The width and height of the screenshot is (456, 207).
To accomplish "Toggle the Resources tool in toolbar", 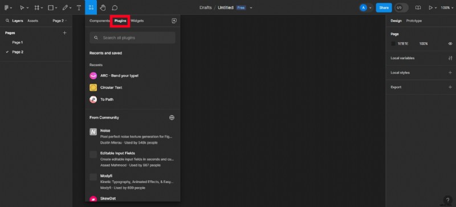I will click(x=91, y=7).
